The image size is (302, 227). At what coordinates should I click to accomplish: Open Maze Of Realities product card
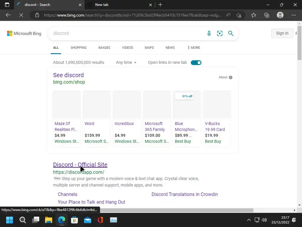[x=67, y=119]
